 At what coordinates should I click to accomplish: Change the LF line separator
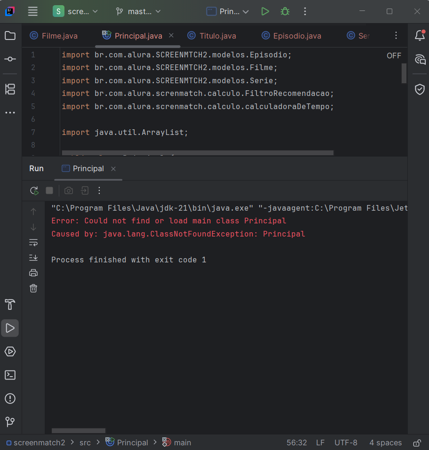click(320, 443)
